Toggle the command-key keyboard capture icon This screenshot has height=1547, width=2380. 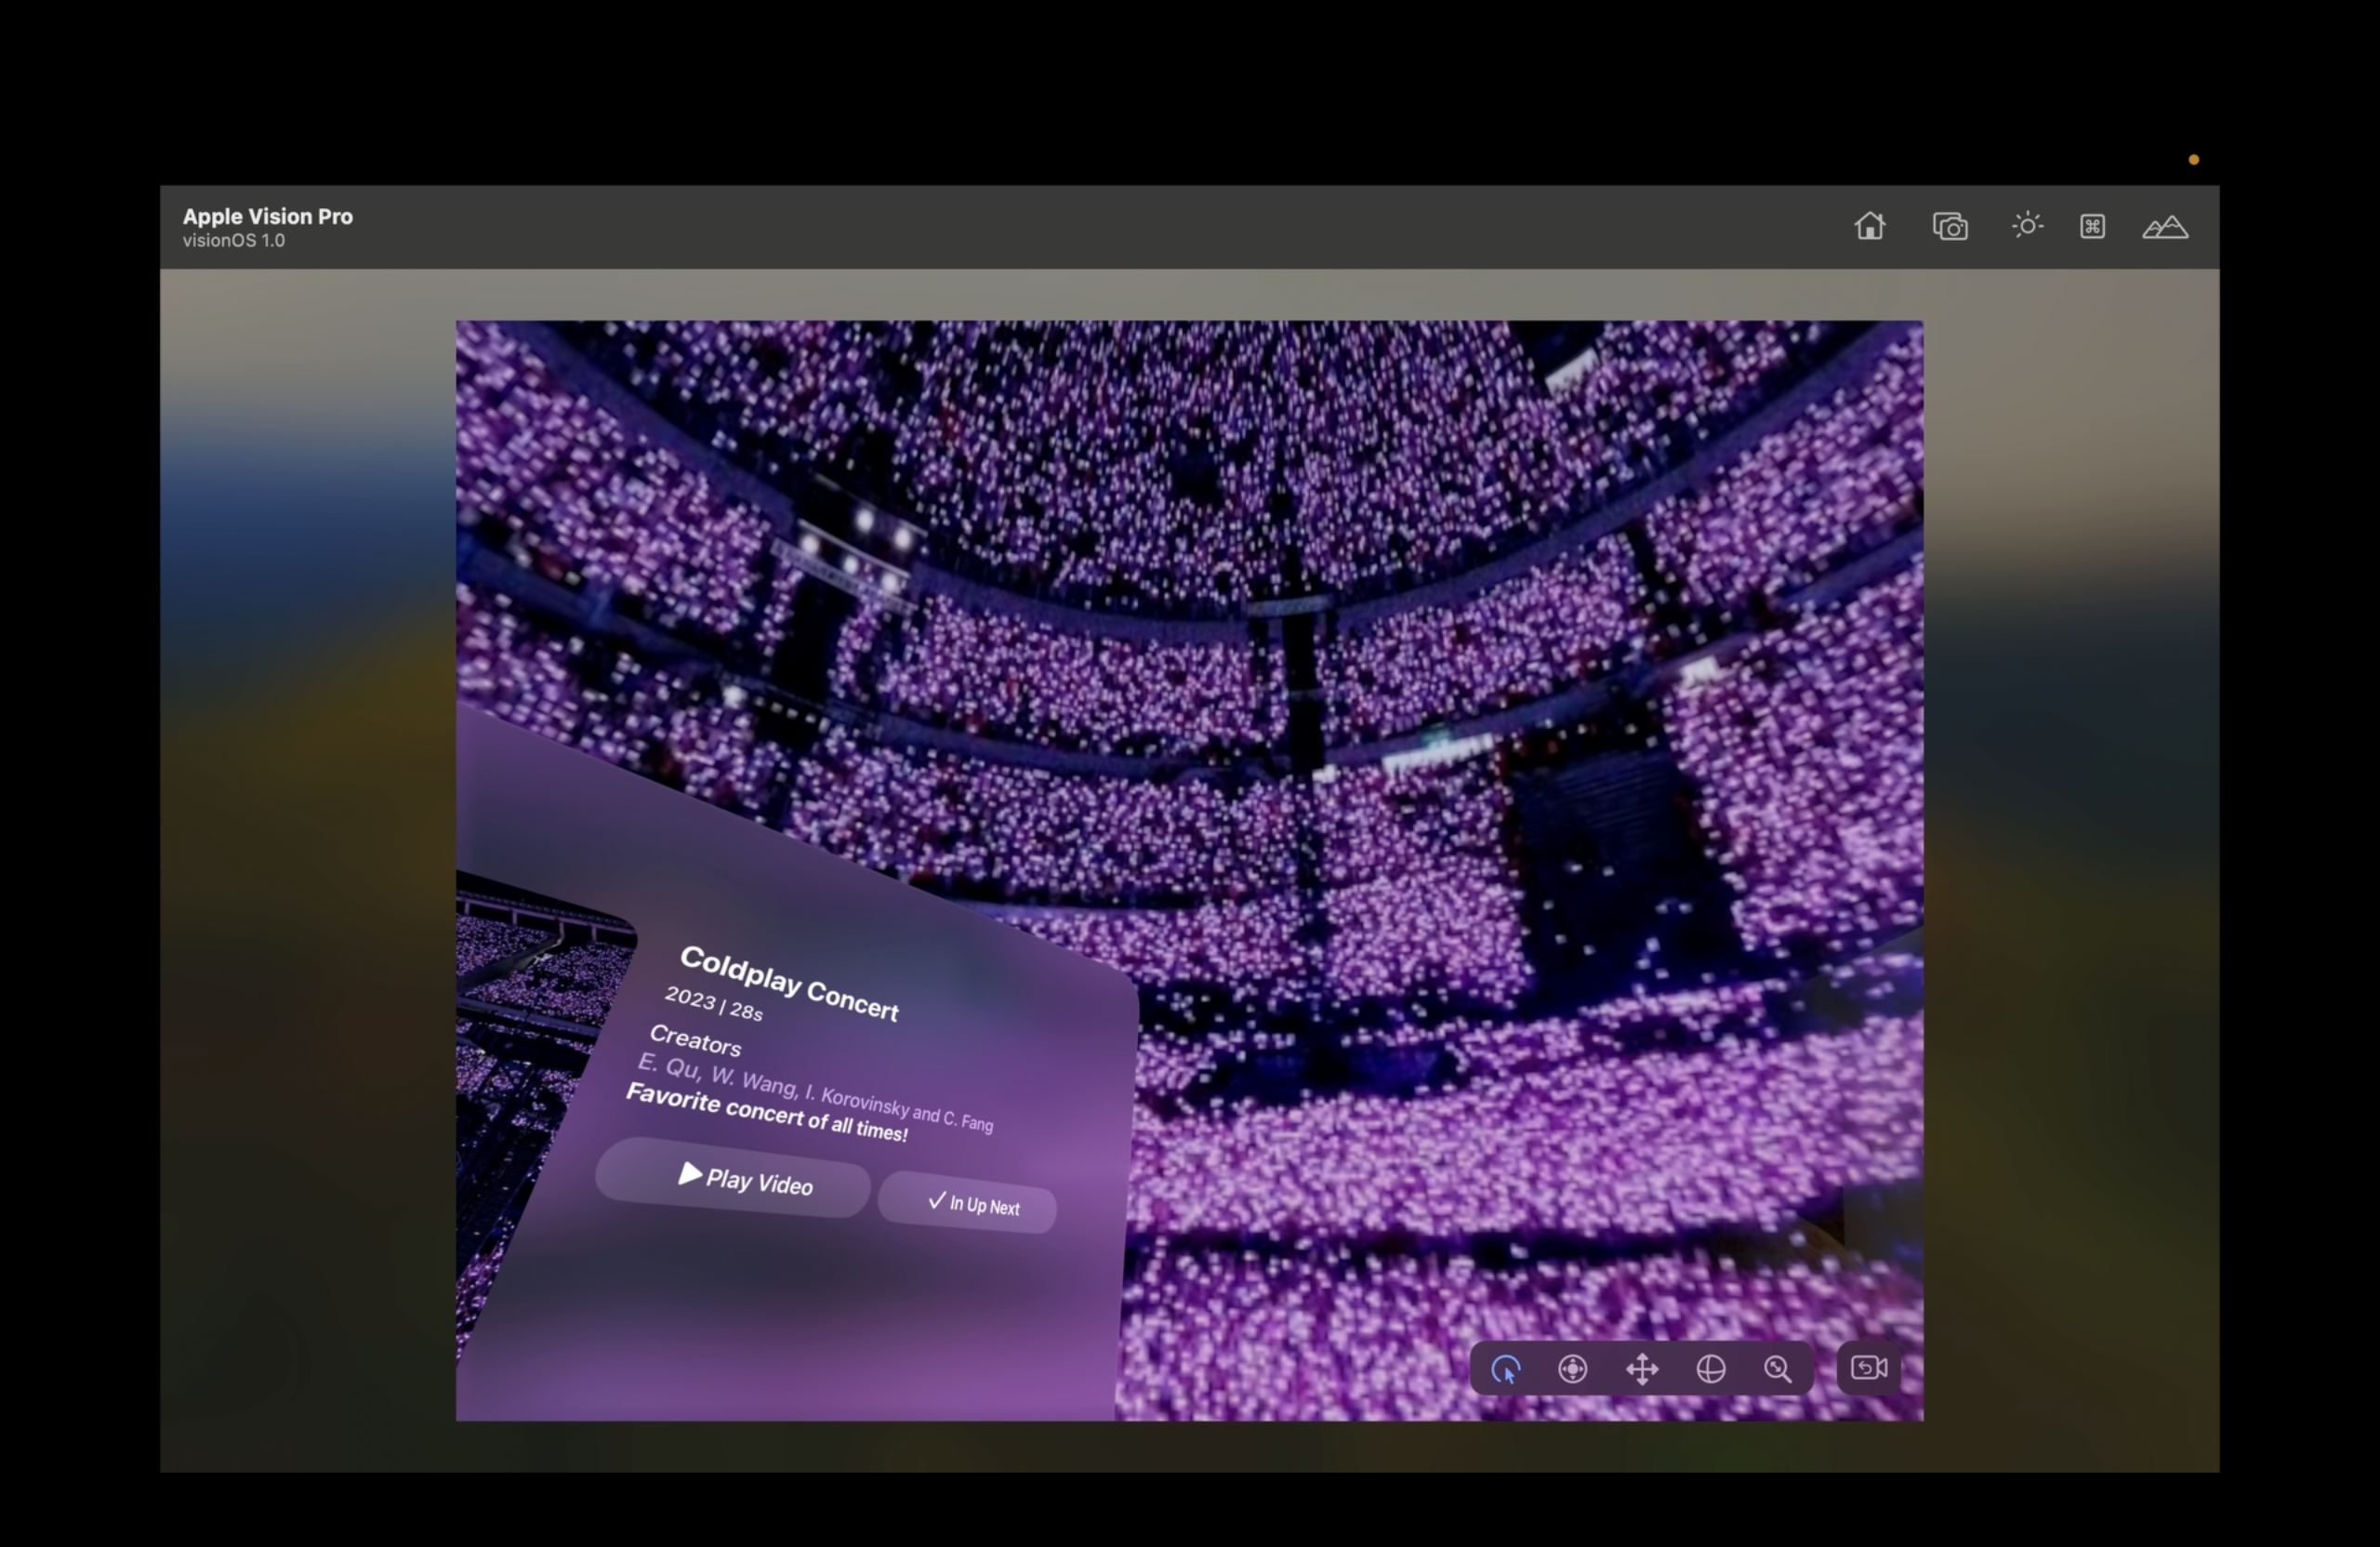point(2091,226)
